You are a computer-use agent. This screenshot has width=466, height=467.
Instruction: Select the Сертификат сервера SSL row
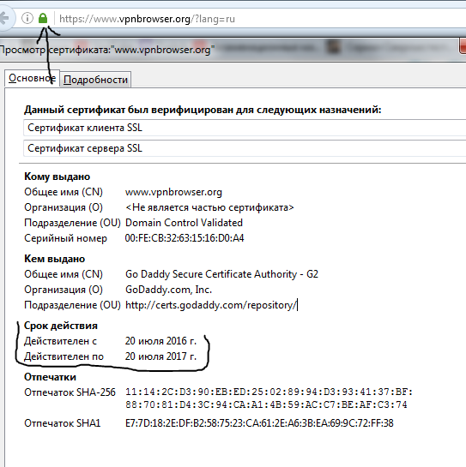245,148
